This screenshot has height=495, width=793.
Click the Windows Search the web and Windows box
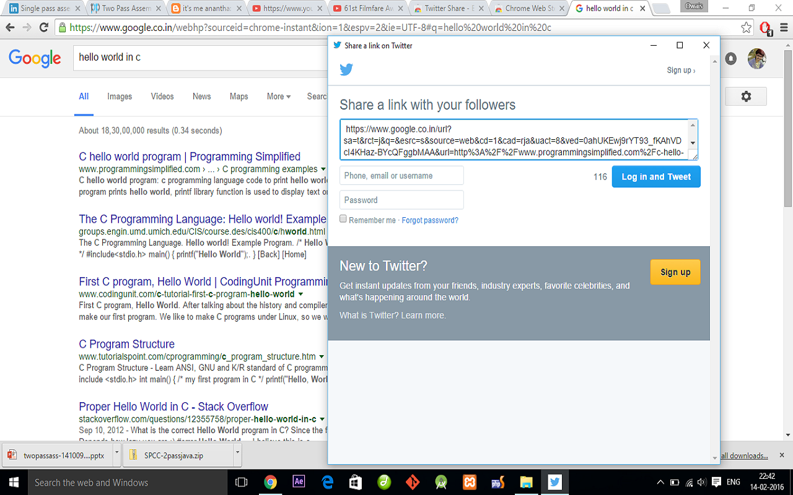tap(127, 482)
